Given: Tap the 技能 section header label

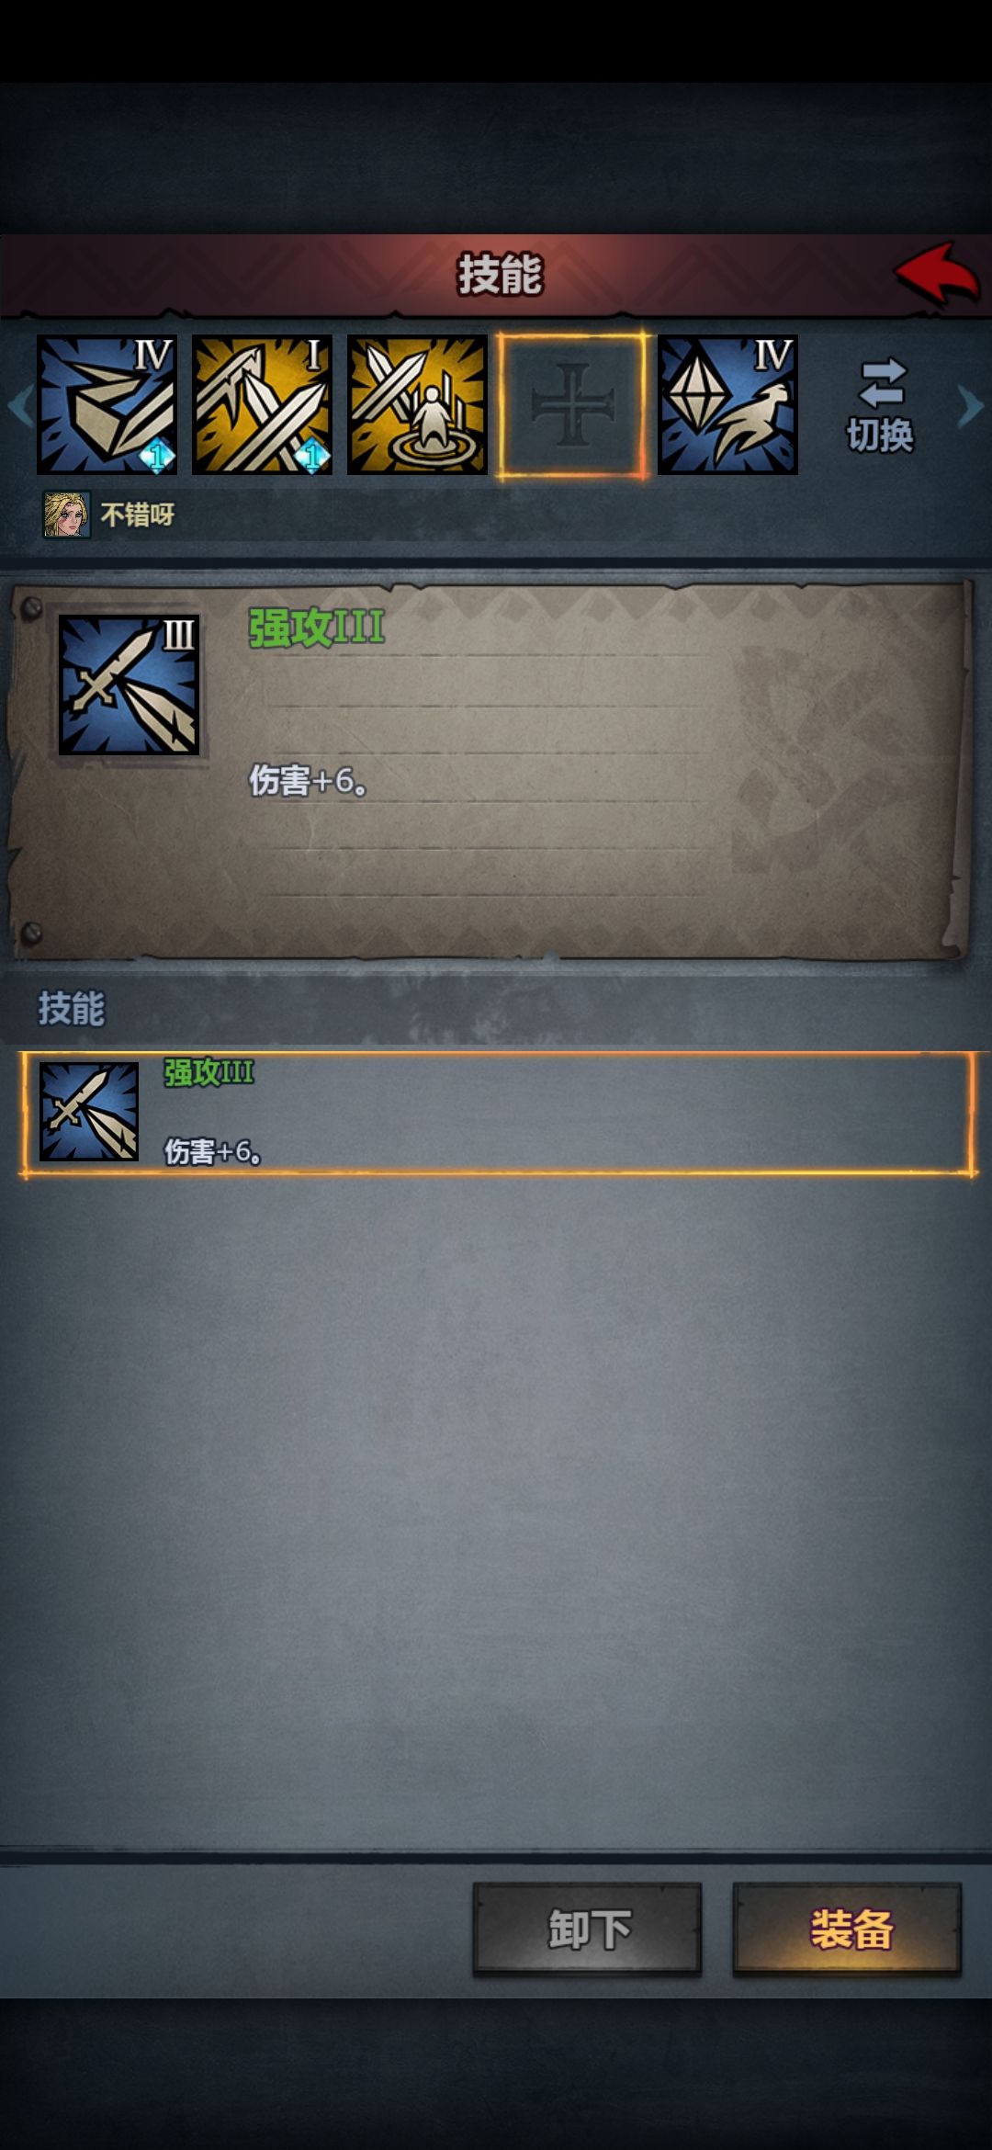Looking at the screenshot, I should (72, 1008).
